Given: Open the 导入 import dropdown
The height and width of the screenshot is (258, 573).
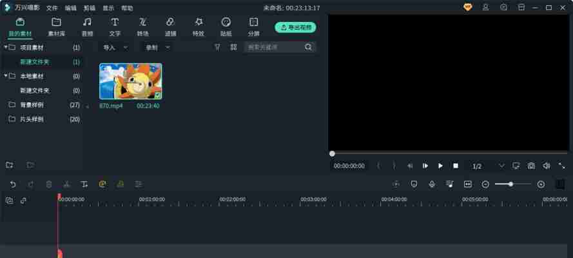Looking at the screenshot, I should pos(115,48).
